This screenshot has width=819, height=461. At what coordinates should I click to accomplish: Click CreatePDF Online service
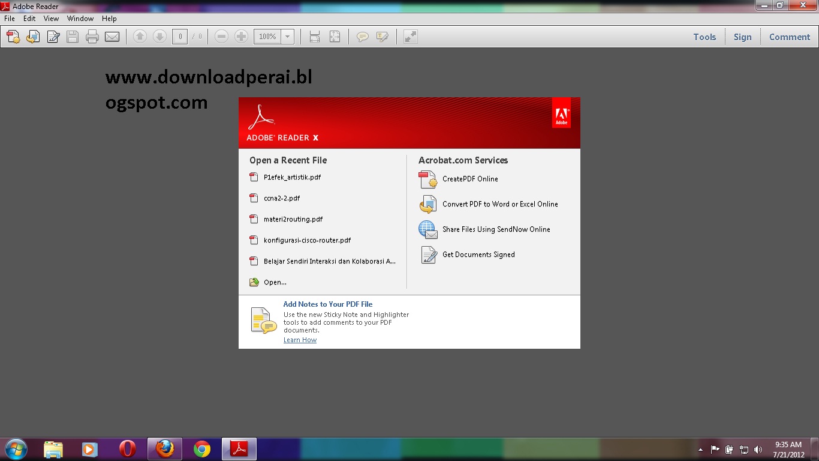[470, 179]
